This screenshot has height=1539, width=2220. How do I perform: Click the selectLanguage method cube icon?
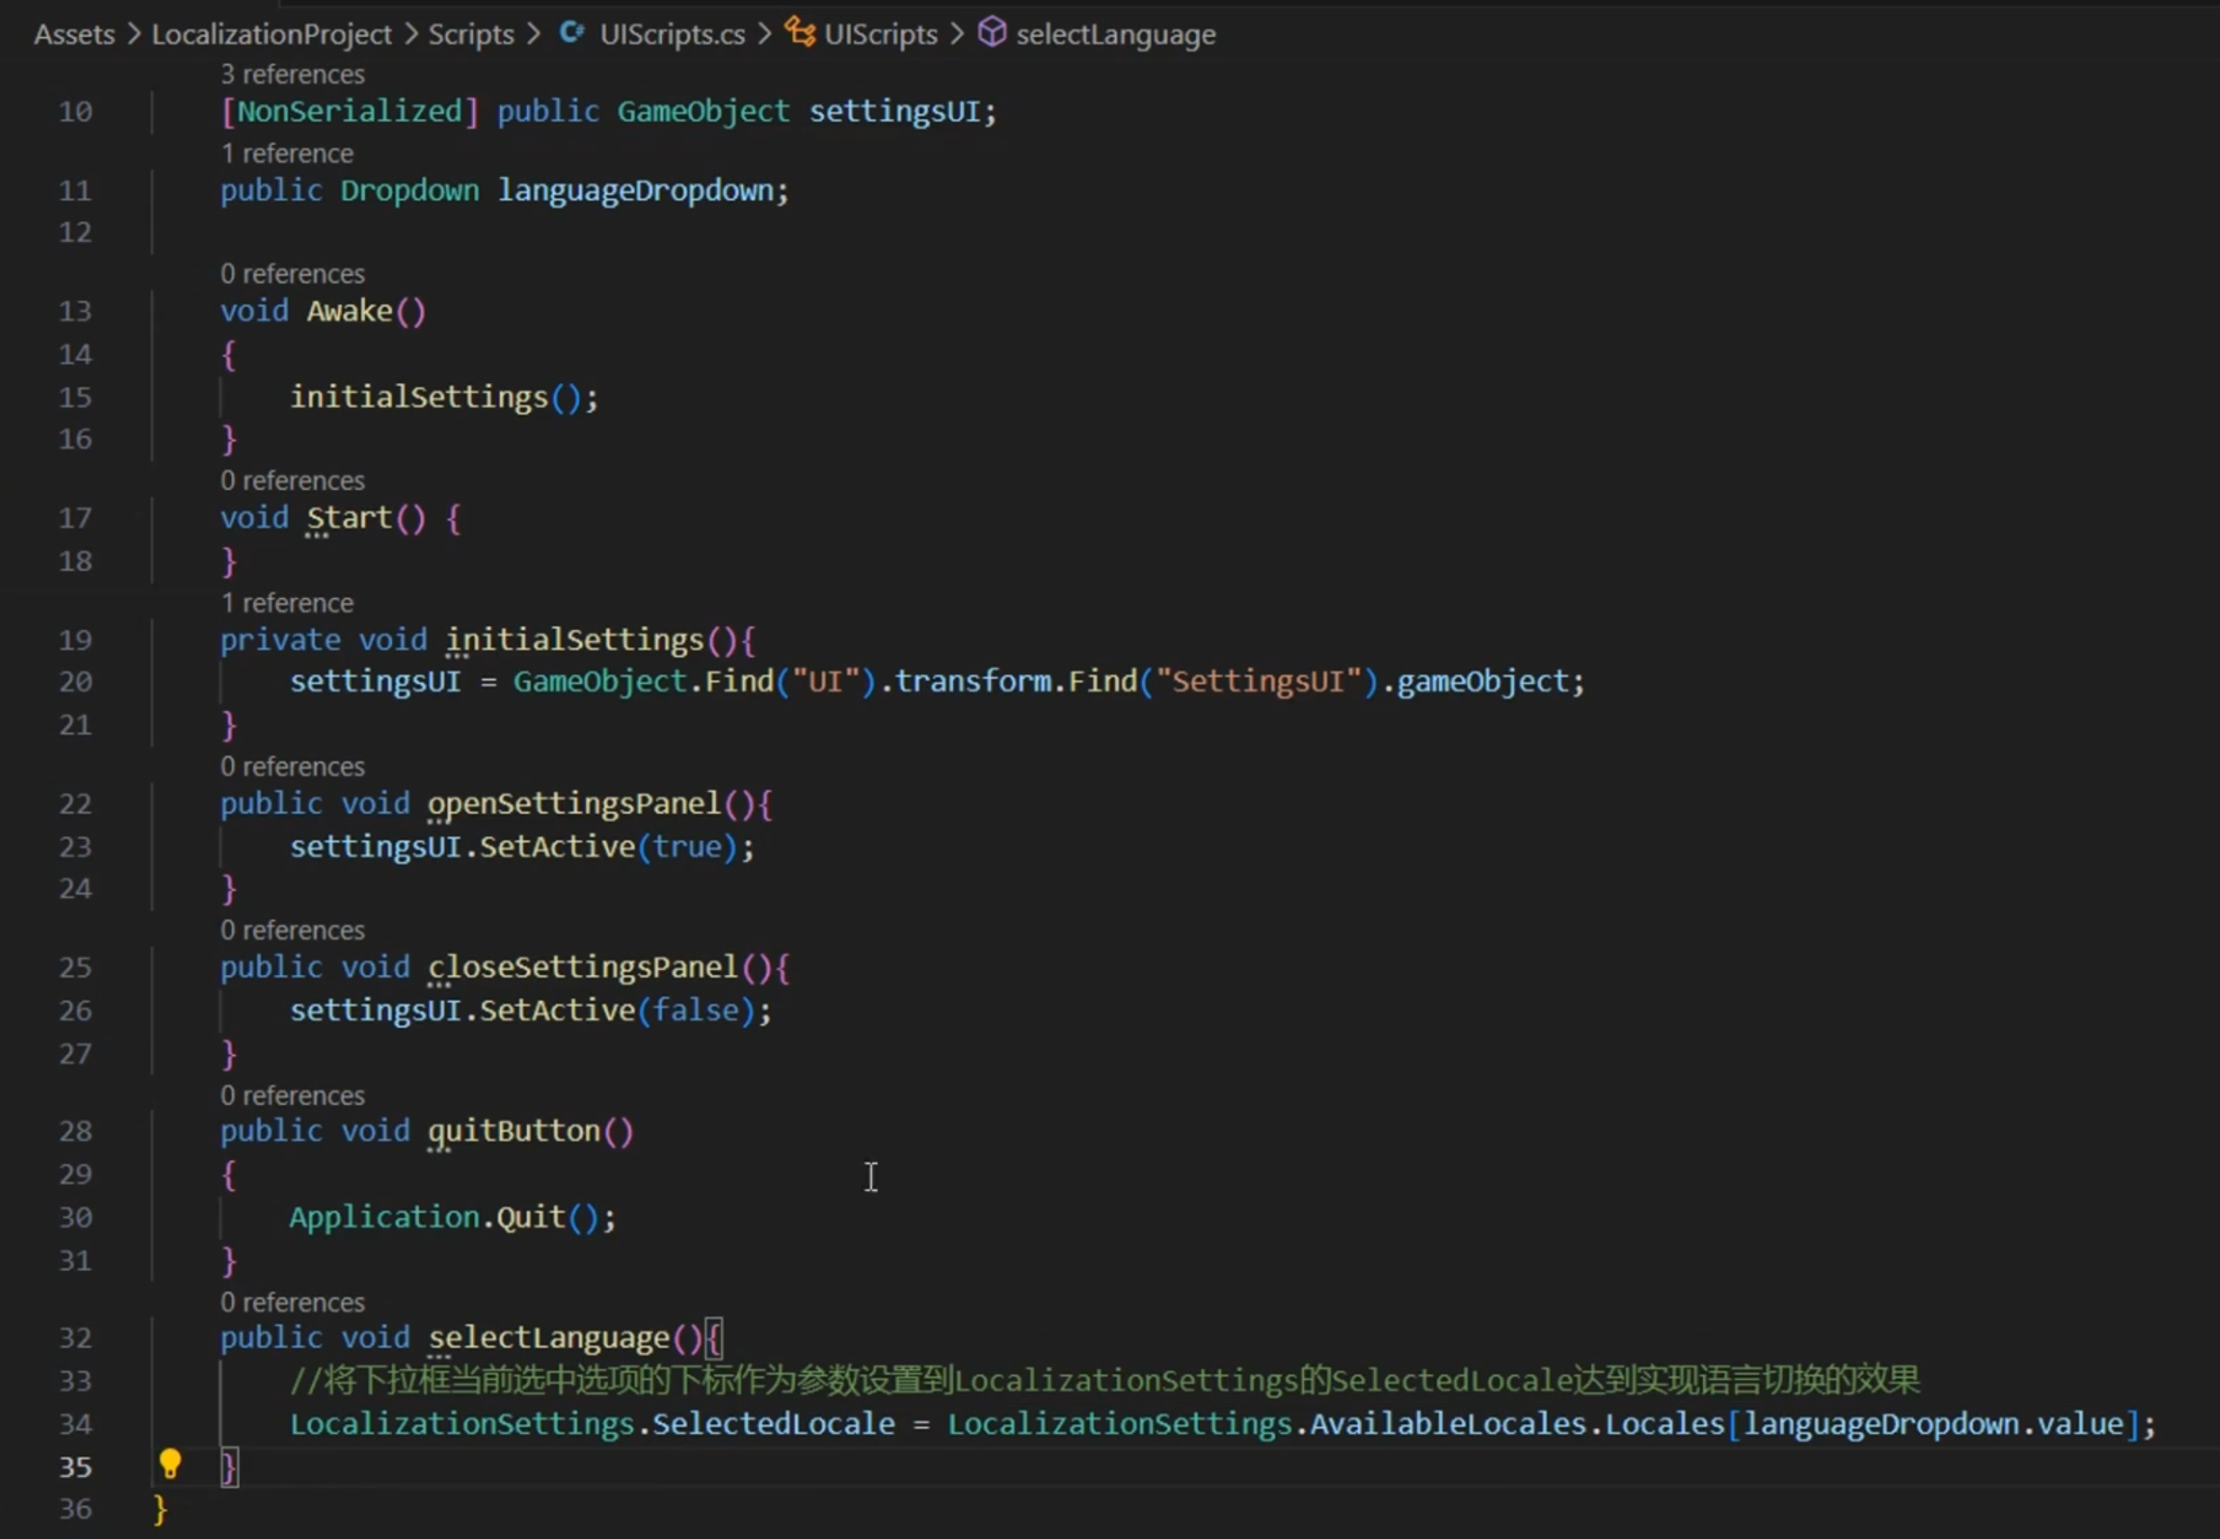click(x=992, y=32)
